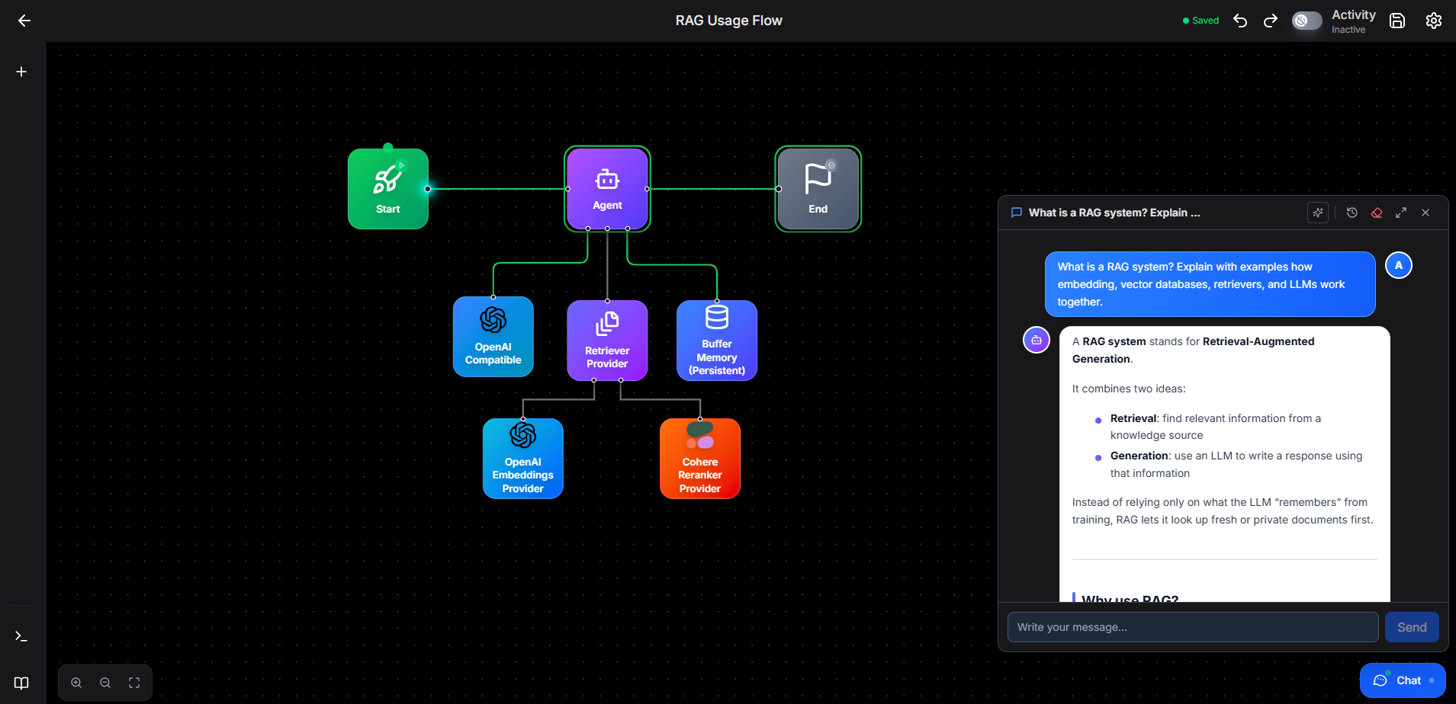Image resolution: width=1456 pixels, height=704 pixels.
Task: Click the bot avatar in chat response
Action: tap(1037, 340)
